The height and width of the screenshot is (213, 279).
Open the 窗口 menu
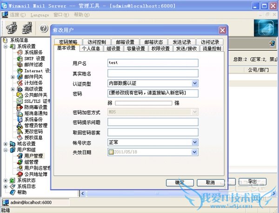pos(61,15)
